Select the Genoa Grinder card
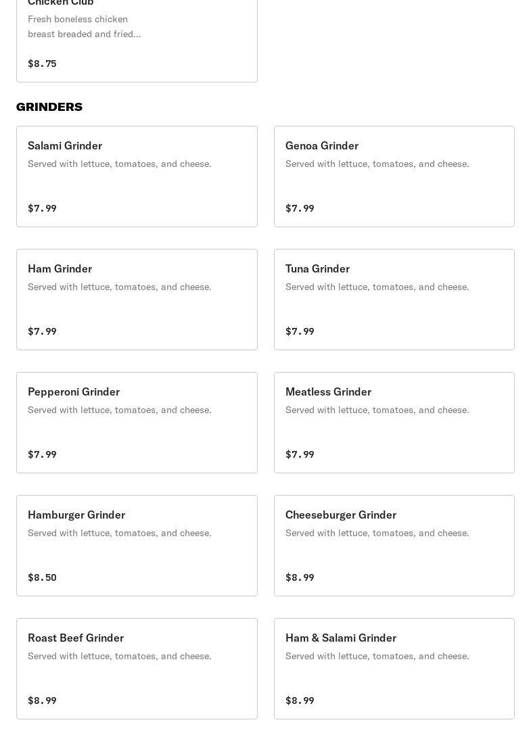Viewport: 531px width, 737px height. click(x=394, y=176)
